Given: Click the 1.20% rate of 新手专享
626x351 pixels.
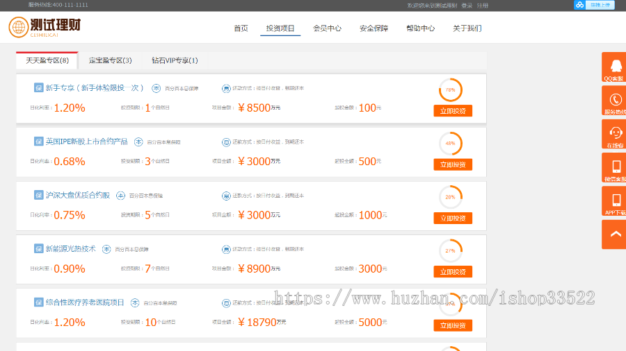Looking at the screenshot, I should point(70,108).
